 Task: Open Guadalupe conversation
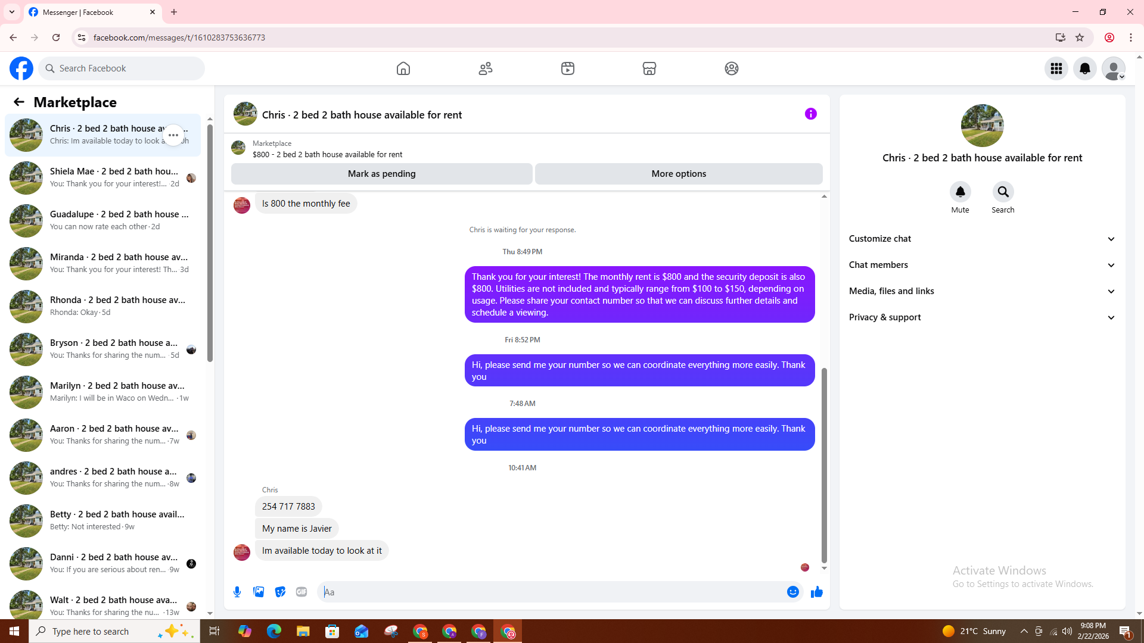tap(103, 221)
